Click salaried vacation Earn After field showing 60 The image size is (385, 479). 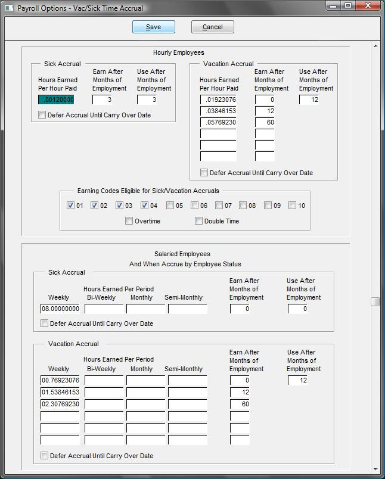240,404
